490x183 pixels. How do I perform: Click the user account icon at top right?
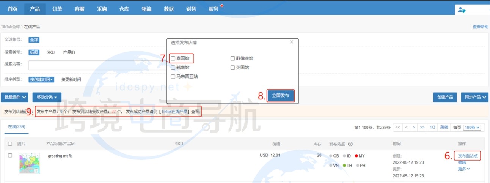(462, 10)
